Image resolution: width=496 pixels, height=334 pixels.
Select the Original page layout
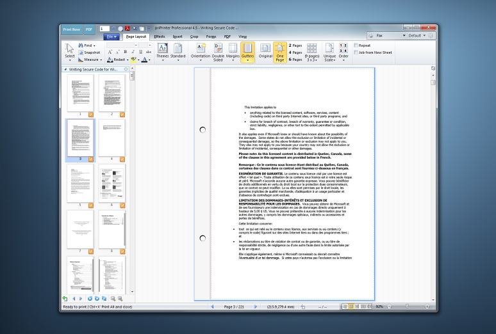click(265, 52)
